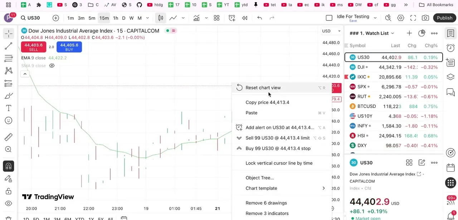Expand chart style dropdown arrow
Viewport: 458px width, 220px height.
pos(183,18)
